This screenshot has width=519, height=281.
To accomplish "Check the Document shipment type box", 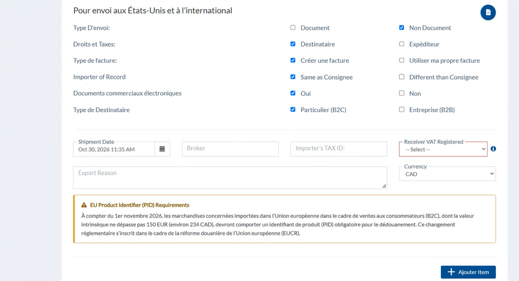I will (293, 27).
